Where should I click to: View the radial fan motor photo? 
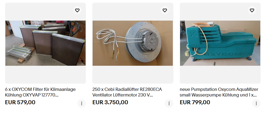pyautogui.click(x=133, y=43)
